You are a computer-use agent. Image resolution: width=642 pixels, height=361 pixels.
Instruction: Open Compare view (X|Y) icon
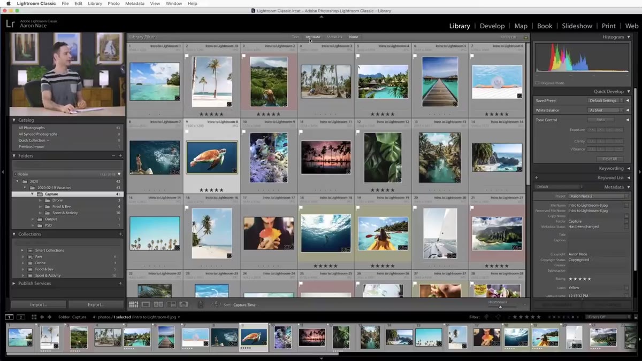[x=158, y=304]
